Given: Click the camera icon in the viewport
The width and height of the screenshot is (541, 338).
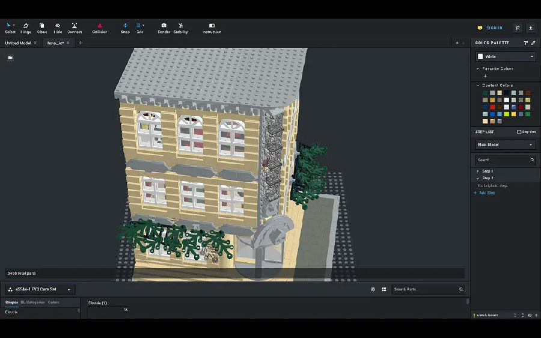Looking at the screenshot, I should (x=10, y=58).
